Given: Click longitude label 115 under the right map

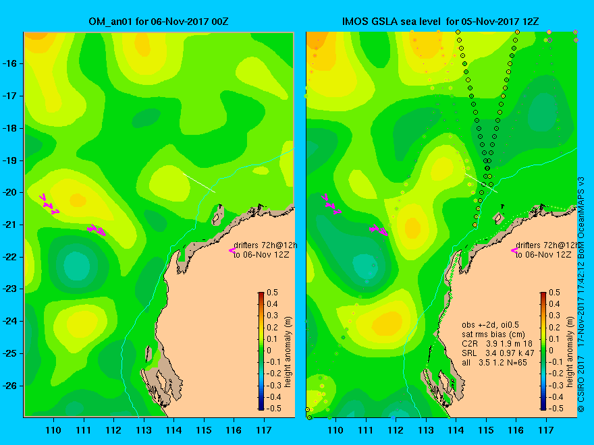Looking at the screenshot, I should pyautogui.click(x=486, y=430).
